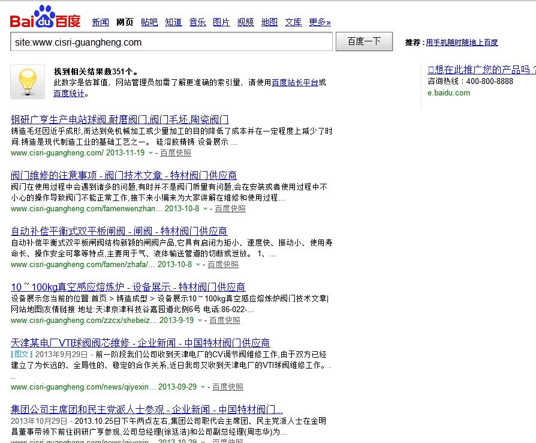Click the light bulb tip icon

pyautogui.click(x=28, y=82)
